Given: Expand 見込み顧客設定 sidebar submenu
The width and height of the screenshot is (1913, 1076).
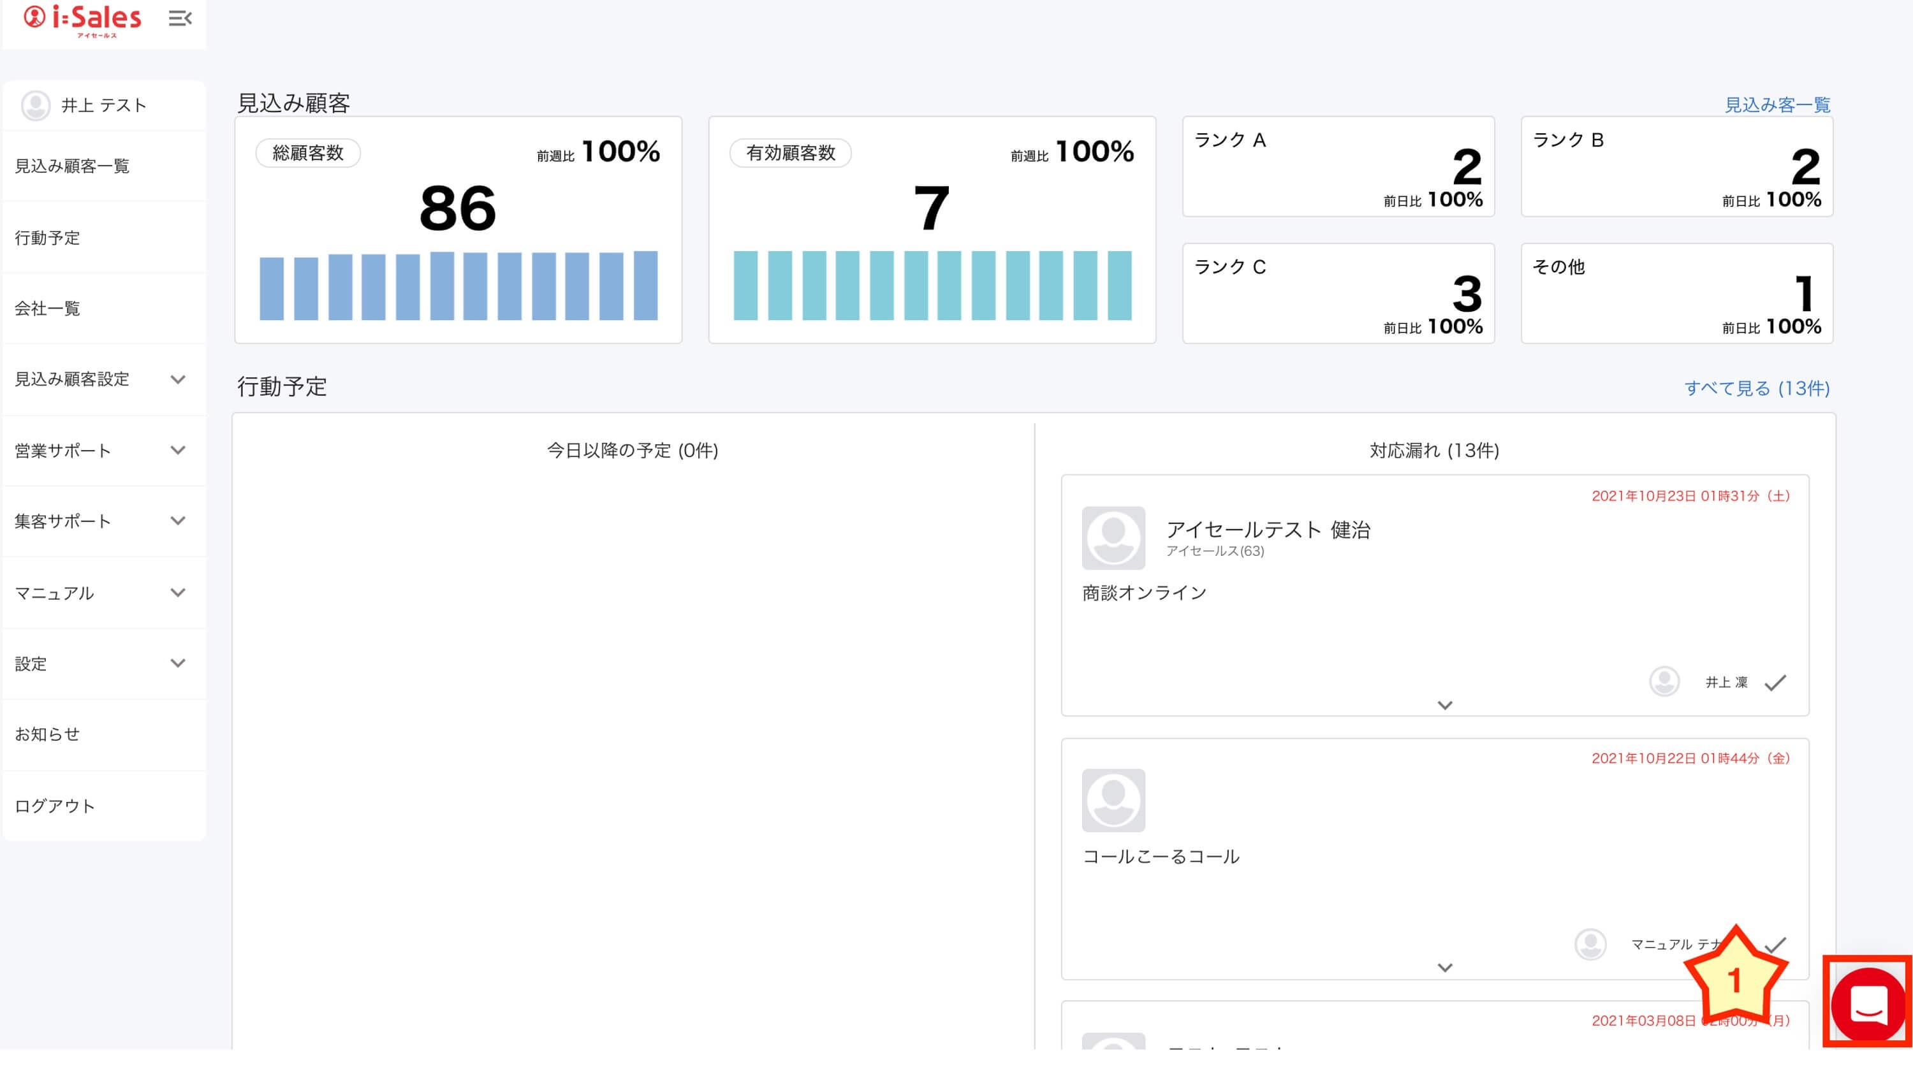Looking at the screenshot, I should click(177, 379).
